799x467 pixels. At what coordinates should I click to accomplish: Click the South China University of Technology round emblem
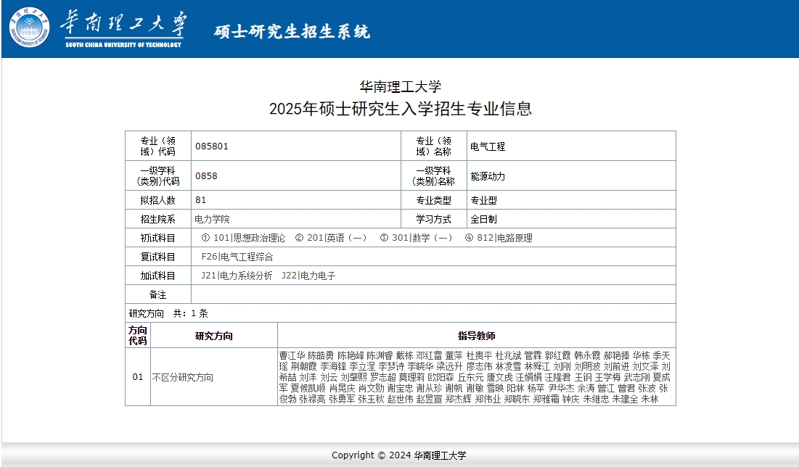pos(29,28)
